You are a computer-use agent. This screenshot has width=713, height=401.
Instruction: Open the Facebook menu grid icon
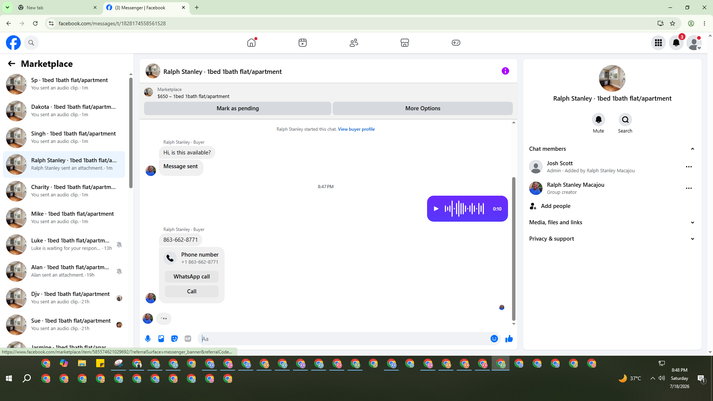pyautogui.click(x=658, y=43)
